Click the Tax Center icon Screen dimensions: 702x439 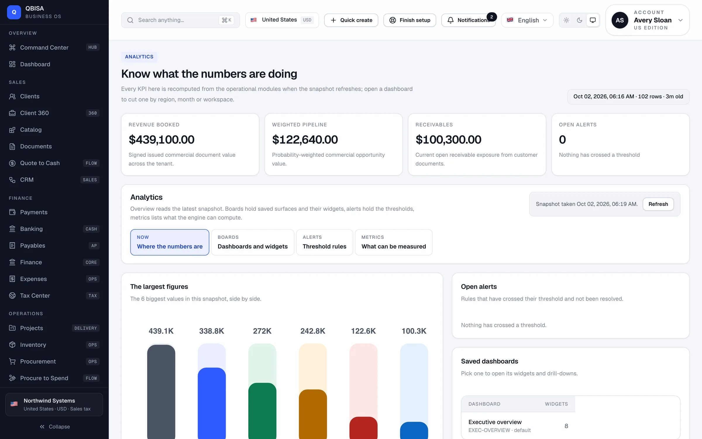pyautogui.click(x=12, y=296)
